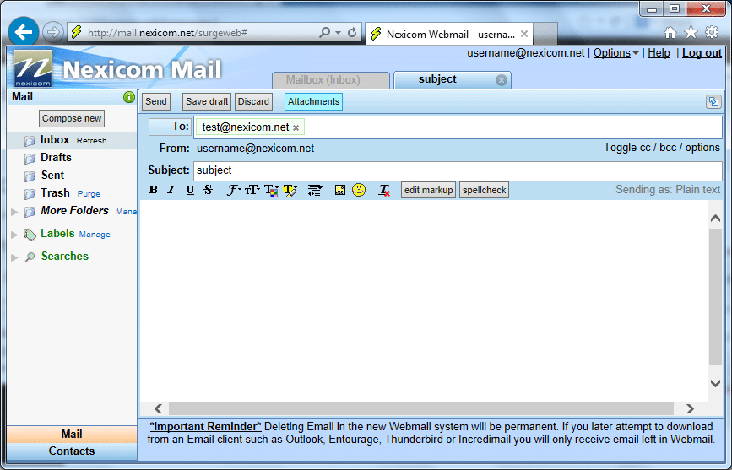Toggle bold formatting in the editor toolbar
This screenshot has width=732, height=470.
[x=153, y=190]
